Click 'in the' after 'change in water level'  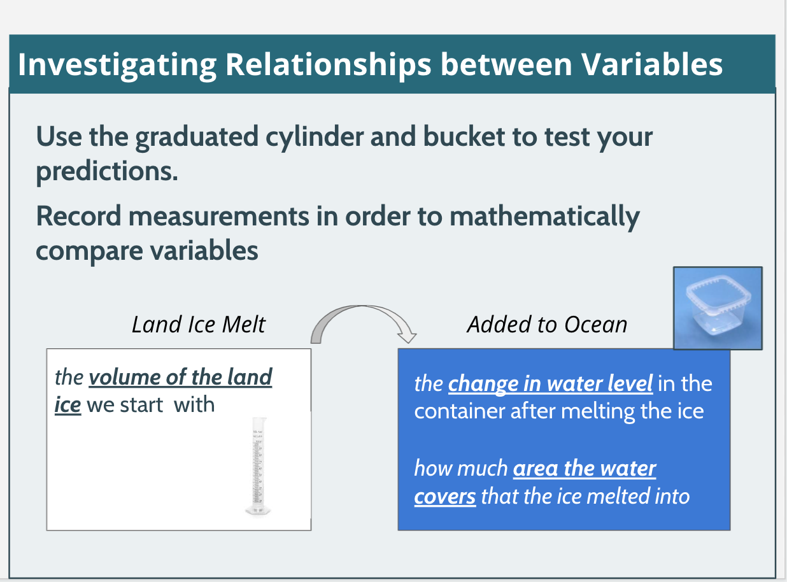pos(684,384)
